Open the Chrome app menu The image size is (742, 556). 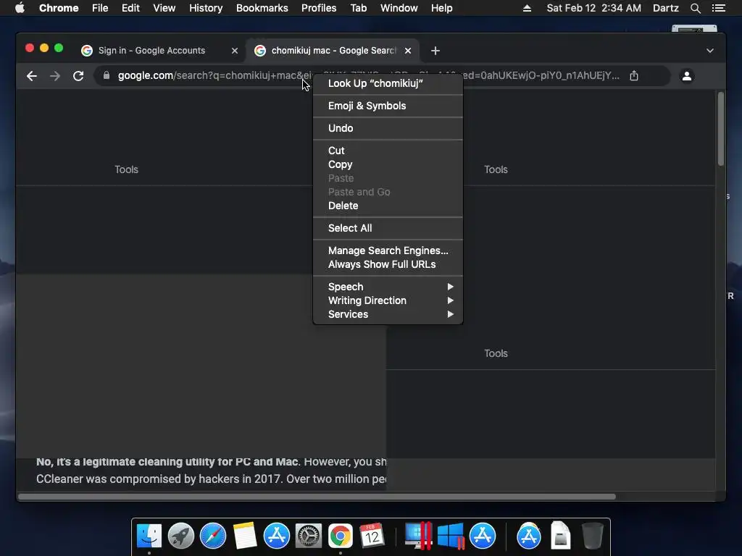[x=59, y=8]
